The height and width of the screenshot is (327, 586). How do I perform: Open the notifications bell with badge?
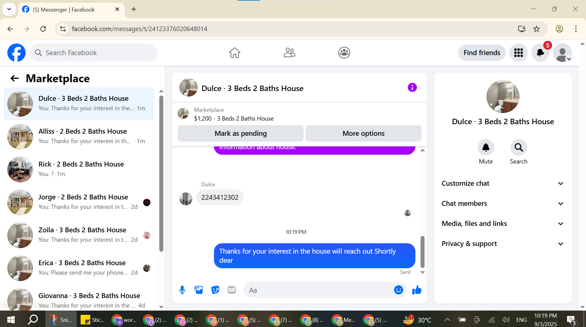click(x=540, y=53)
